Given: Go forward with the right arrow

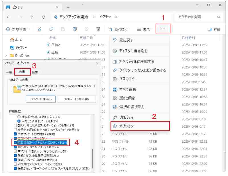Looking at the screenshot, I should pos(20,17).
